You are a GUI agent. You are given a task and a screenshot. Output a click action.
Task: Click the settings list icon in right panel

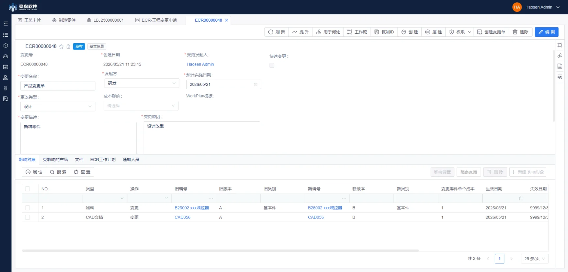560,77
